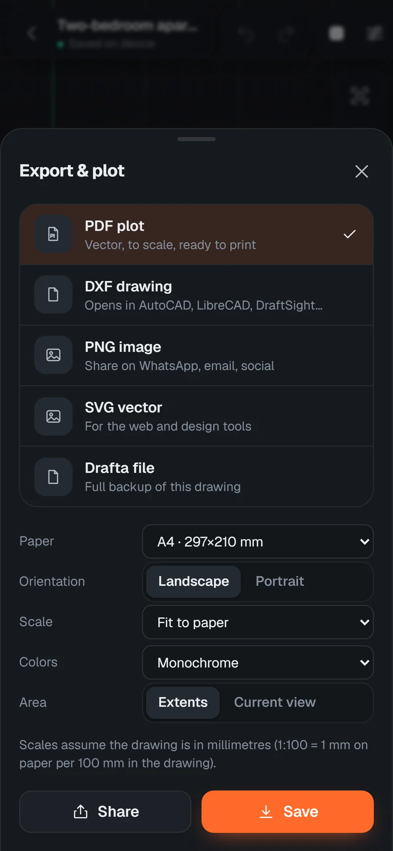Choose the PNG image export format
Screen dimensions: 393x851
[x=196, y=355]
